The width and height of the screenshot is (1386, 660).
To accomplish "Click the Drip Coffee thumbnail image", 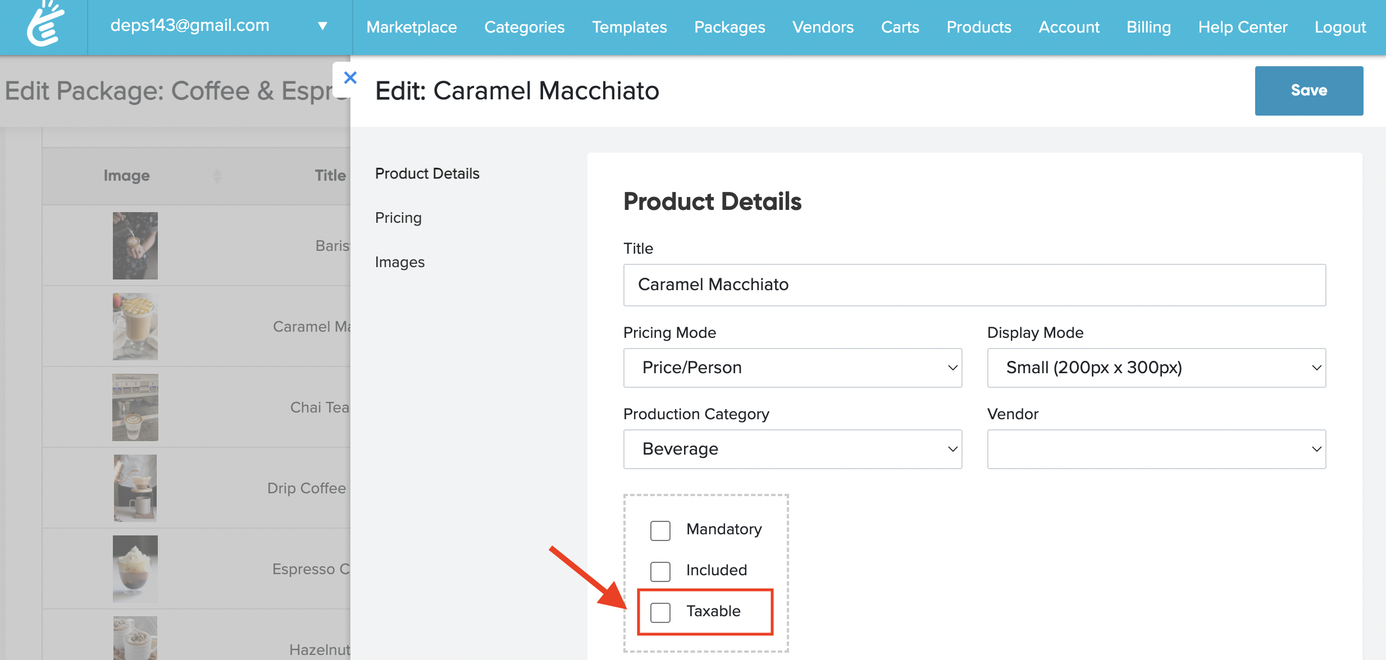I will [x=135, y=488].
